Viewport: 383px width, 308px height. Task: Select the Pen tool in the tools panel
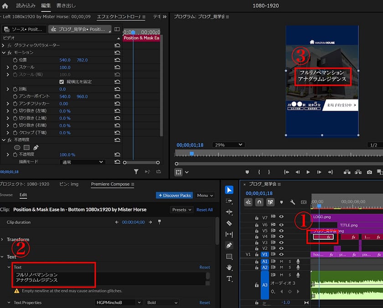(229, 245)
